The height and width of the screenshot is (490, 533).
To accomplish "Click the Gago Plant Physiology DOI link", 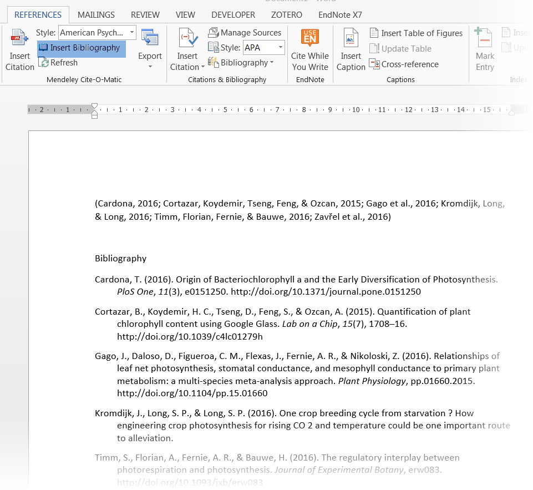I will 192,393.
